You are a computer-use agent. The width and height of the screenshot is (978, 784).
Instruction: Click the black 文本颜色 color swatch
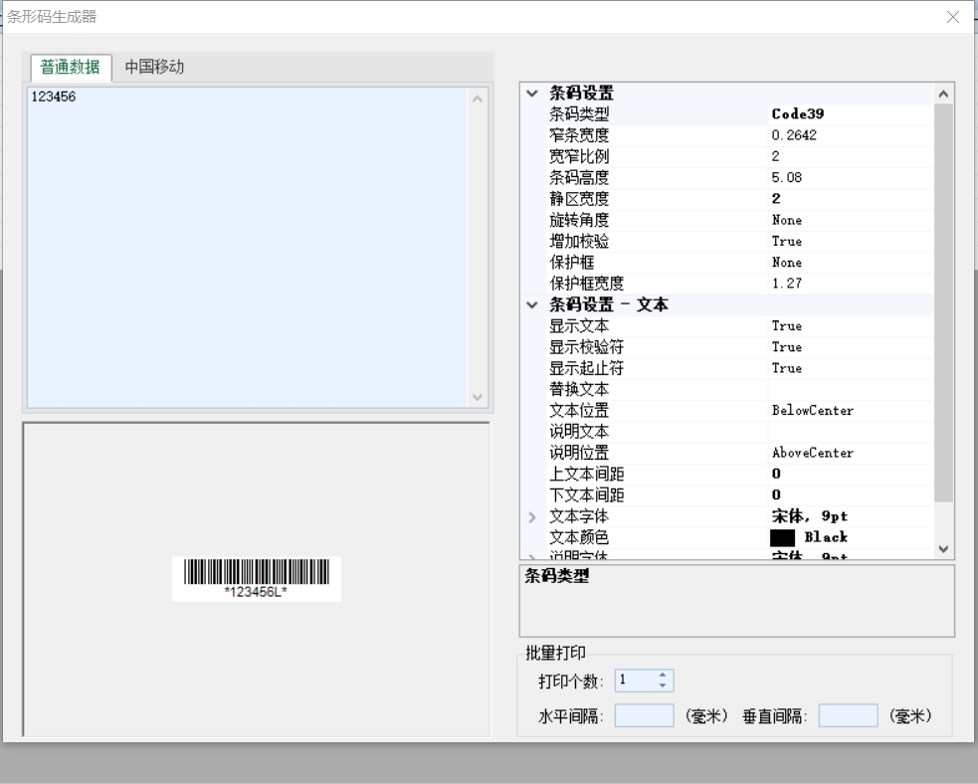782,537
